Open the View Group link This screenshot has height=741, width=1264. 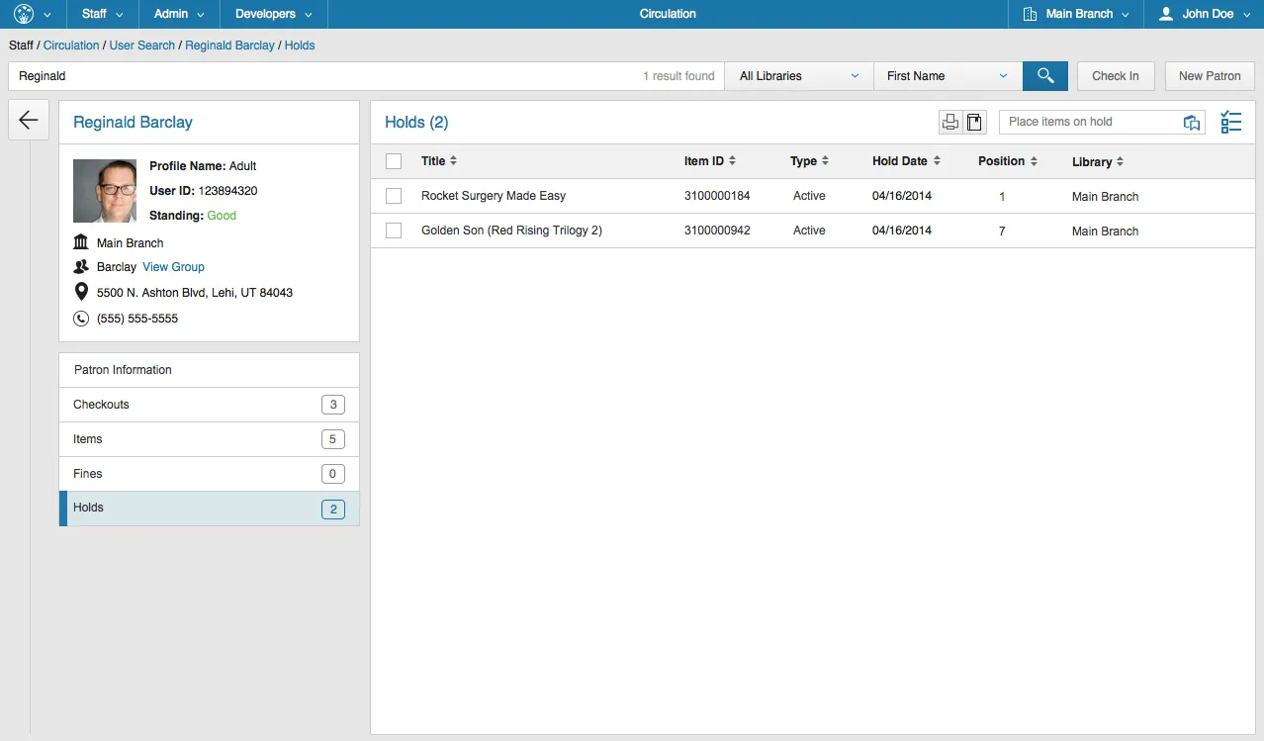[x=173, y=267]
